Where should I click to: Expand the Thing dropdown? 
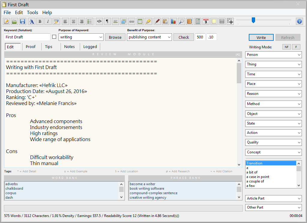[x=273, y=65]
